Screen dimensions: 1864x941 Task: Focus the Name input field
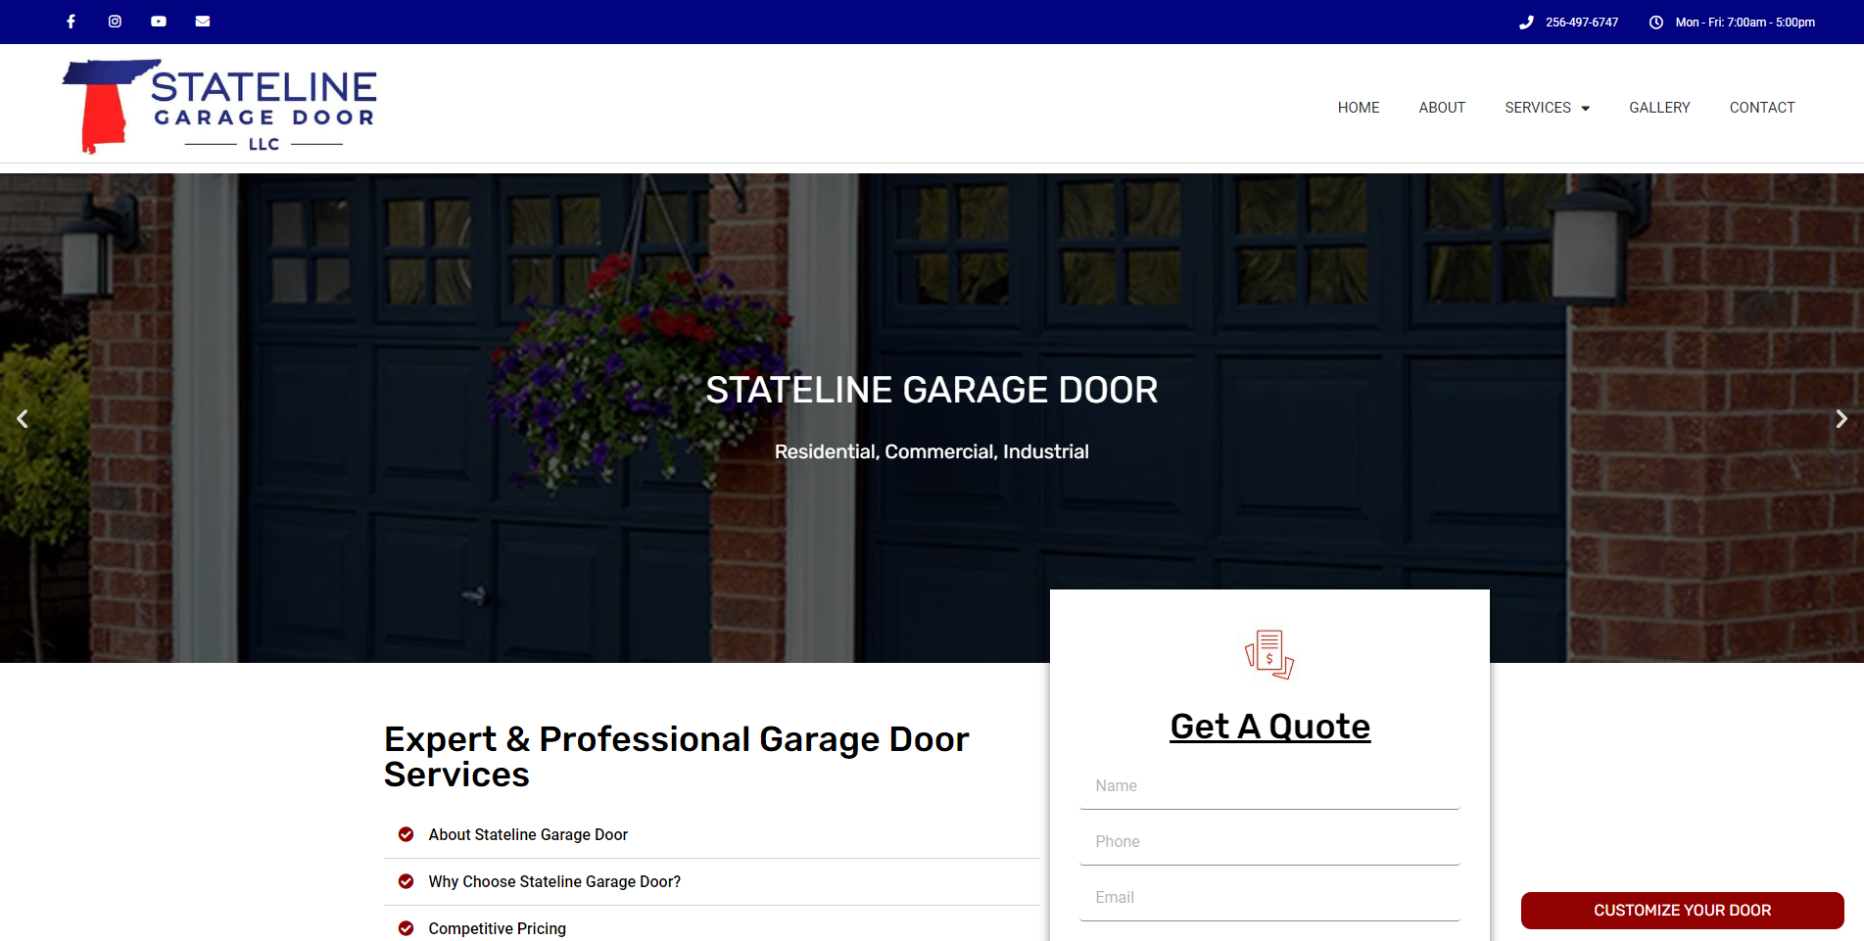(1269, 786)
